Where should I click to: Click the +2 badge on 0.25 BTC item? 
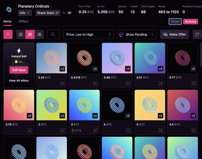[62, 69]
